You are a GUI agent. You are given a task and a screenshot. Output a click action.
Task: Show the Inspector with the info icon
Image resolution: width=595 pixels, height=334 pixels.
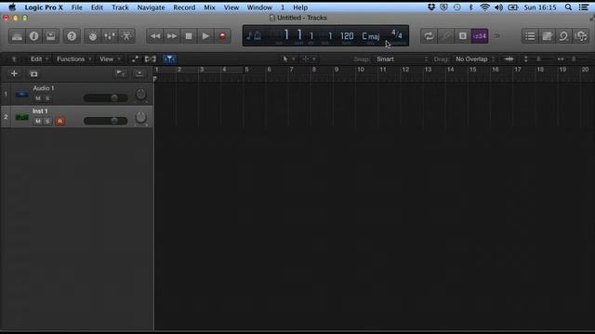(x=33, y=36)
